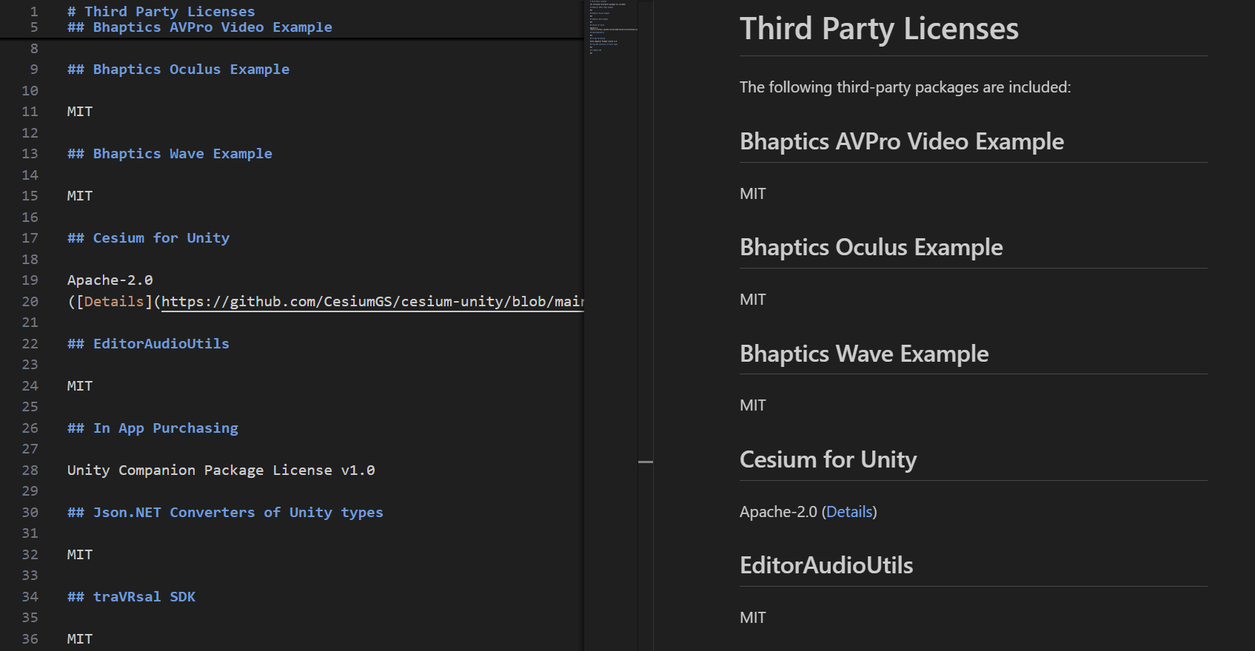Click 'Apache-2.0' text on editor line 19
Image resolution: width=1255 pixels, height=651 pixels.
pyautogui.click(x=110, y=280)
